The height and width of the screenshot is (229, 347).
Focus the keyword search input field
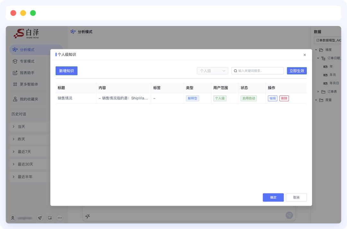258,71
